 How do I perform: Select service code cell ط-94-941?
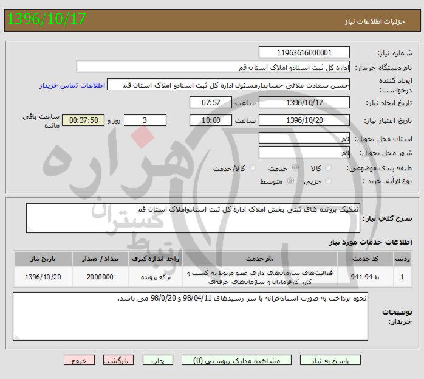pyautogui.click(x=365, y=277)
